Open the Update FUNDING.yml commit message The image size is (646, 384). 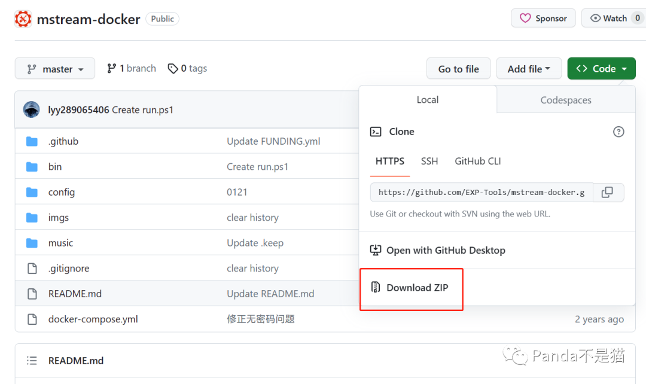pos(273,141)
